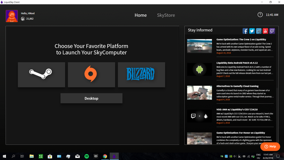
Task: Open LiquidSky's YouTube channel
Action: coord(265,31)
